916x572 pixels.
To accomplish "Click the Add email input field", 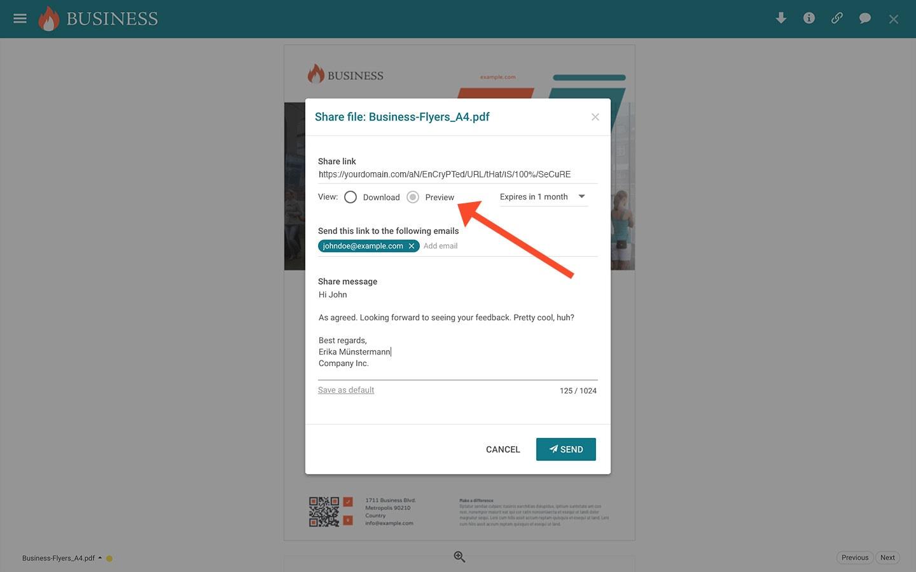I will (509, 246).
